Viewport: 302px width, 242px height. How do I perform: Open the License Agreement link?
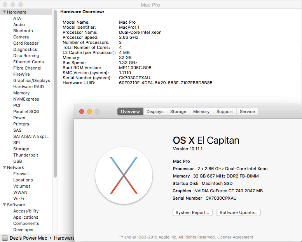click(235, 237)
